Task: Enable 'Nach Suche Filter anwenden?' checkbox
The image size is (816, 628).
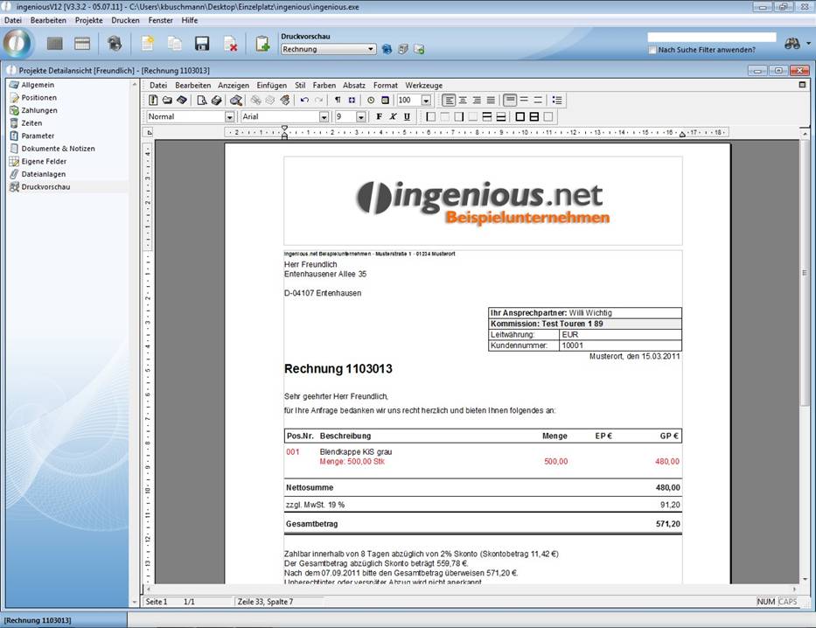Action: point(652,51)
